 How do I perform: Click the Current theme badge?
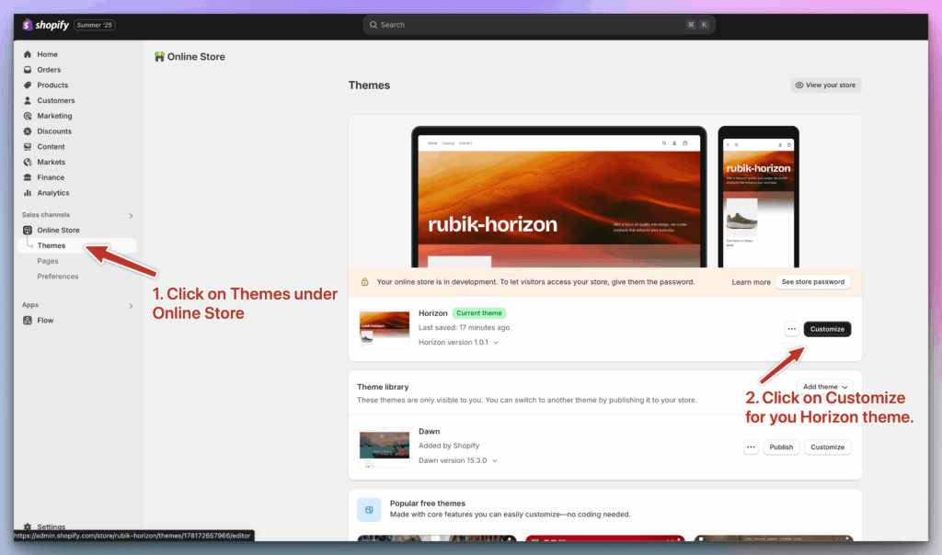[x=478, y=313]
